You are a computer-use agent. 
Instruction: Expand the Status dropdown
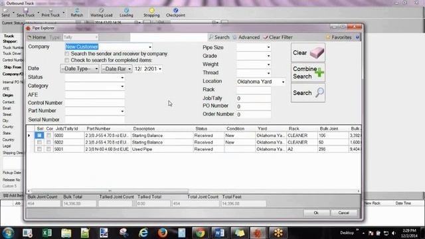(122, 78)
